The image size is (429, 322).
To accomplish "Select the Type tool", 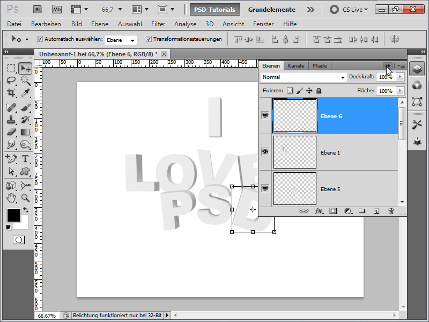I will pyautogui.click(x=25, y=159).
